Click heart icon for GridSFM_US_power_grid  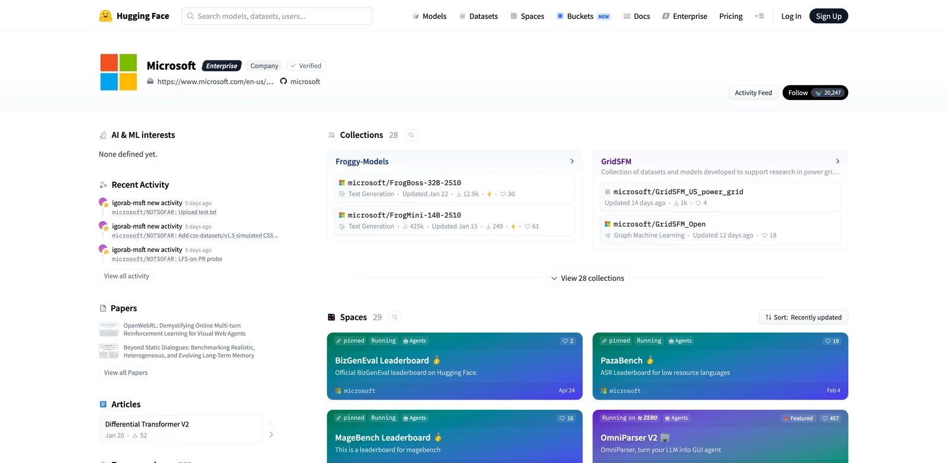click(x=698, y=203)
